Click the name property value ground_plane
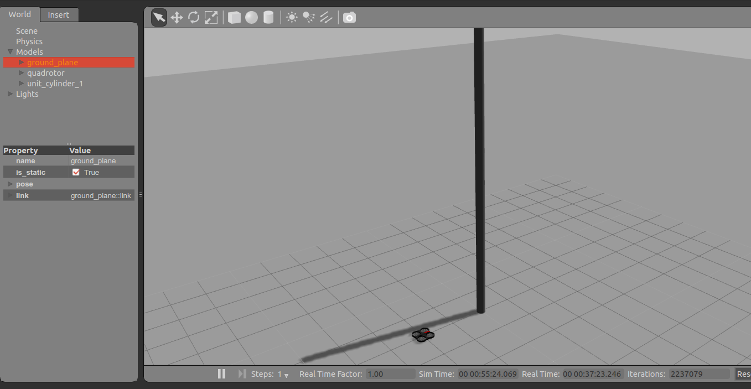This screenshot has height=389, width=751. tap(93, 161)
